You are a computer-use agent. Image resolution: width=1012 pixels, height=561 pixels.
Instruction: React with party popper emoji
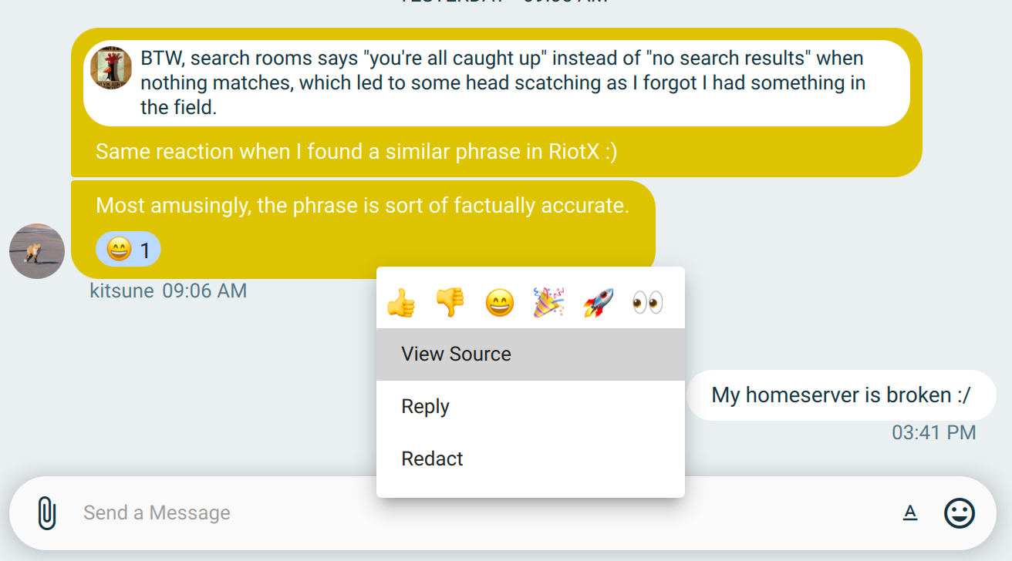(x=549, y=303)
